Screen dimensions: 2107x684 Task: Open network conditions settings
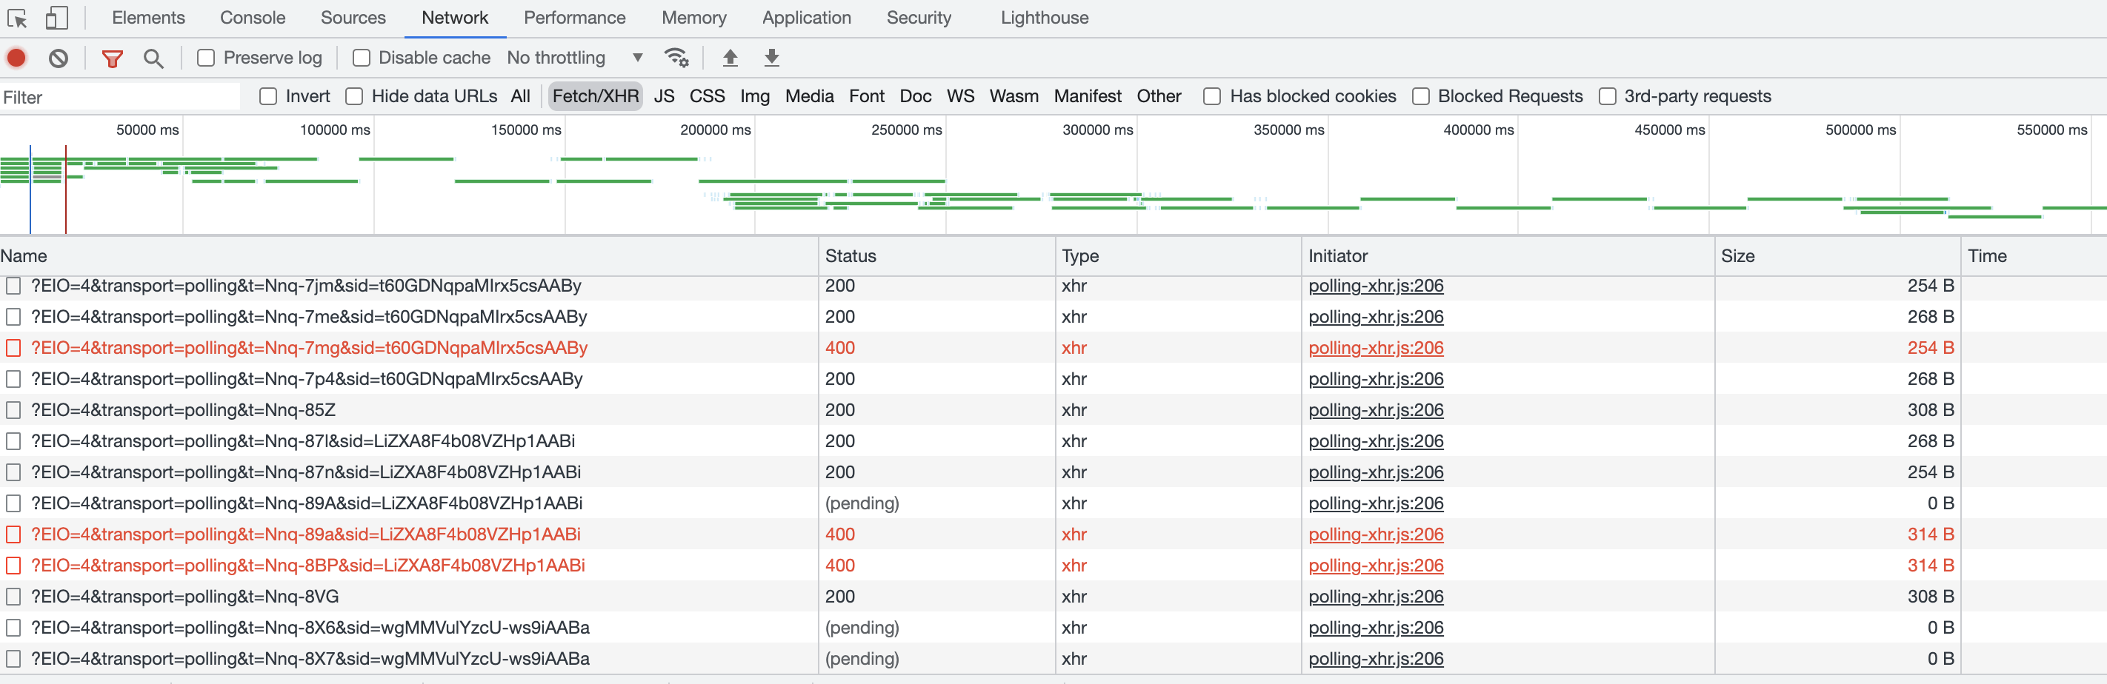pos(676,57)
